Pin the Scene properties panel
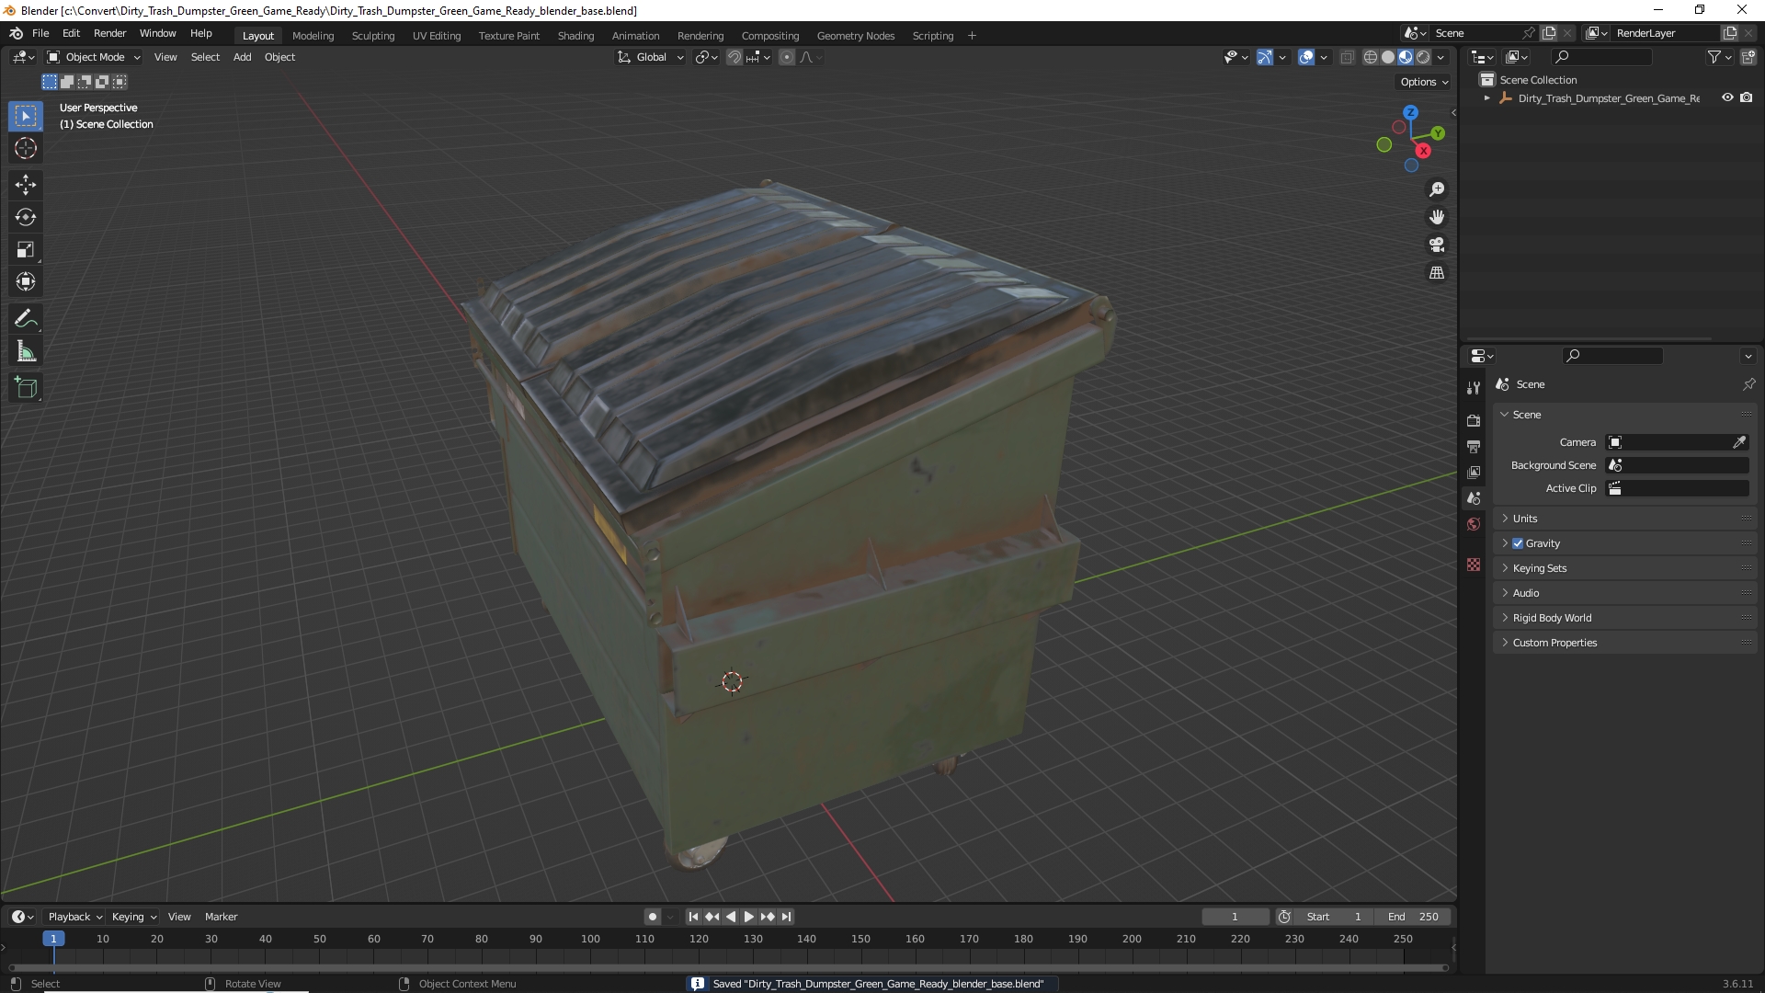Viewport: 1765px width, 993px height. click(1748, 384)
